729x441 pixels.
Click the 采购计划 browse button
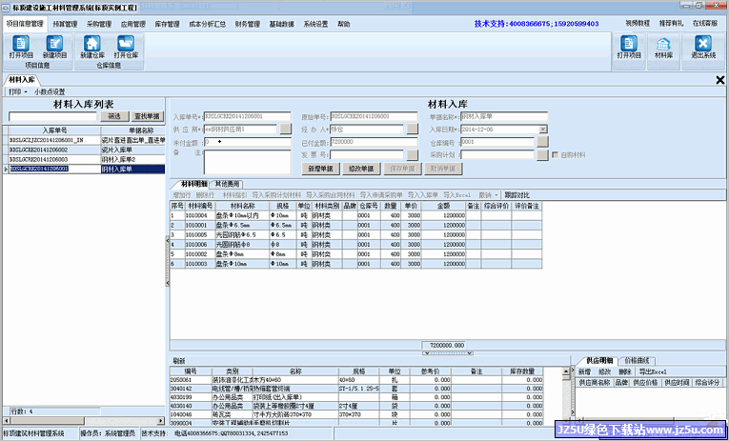pos(542,154)
